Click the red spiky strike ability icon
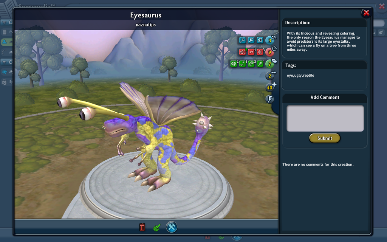 coord(260,52)
